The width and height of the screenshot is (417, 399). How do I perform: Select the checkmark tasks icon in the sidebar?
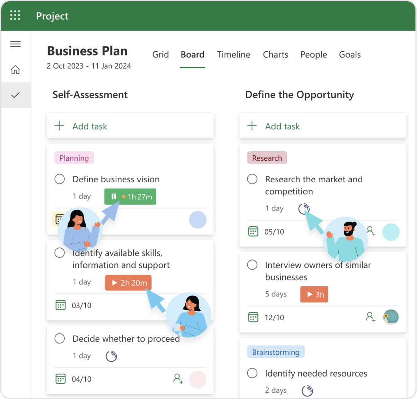point(15,94)
